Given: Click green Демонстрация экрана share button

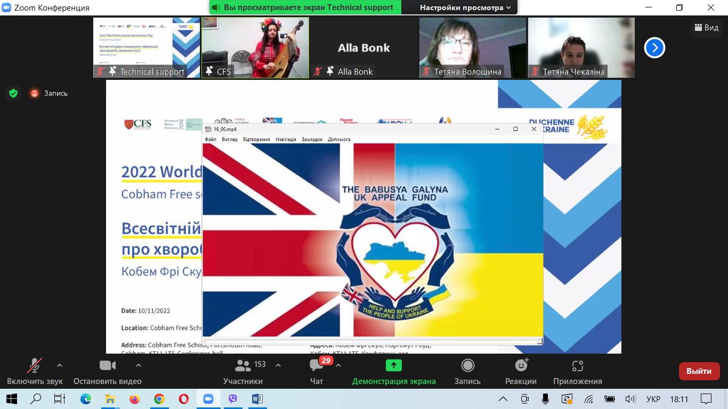Looking at the screenshot, I should 394,372.
